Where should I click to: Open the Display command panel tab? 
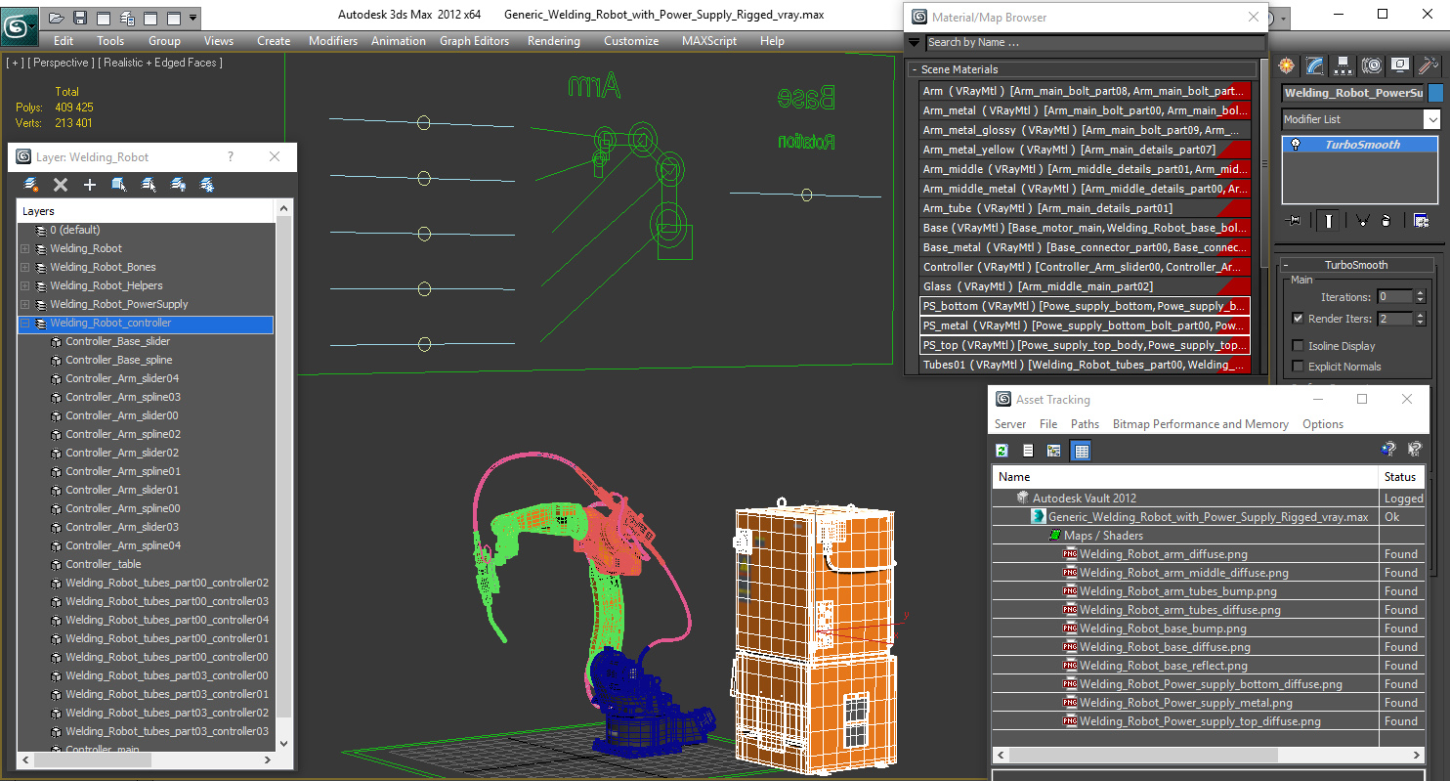click(1400, 65)
